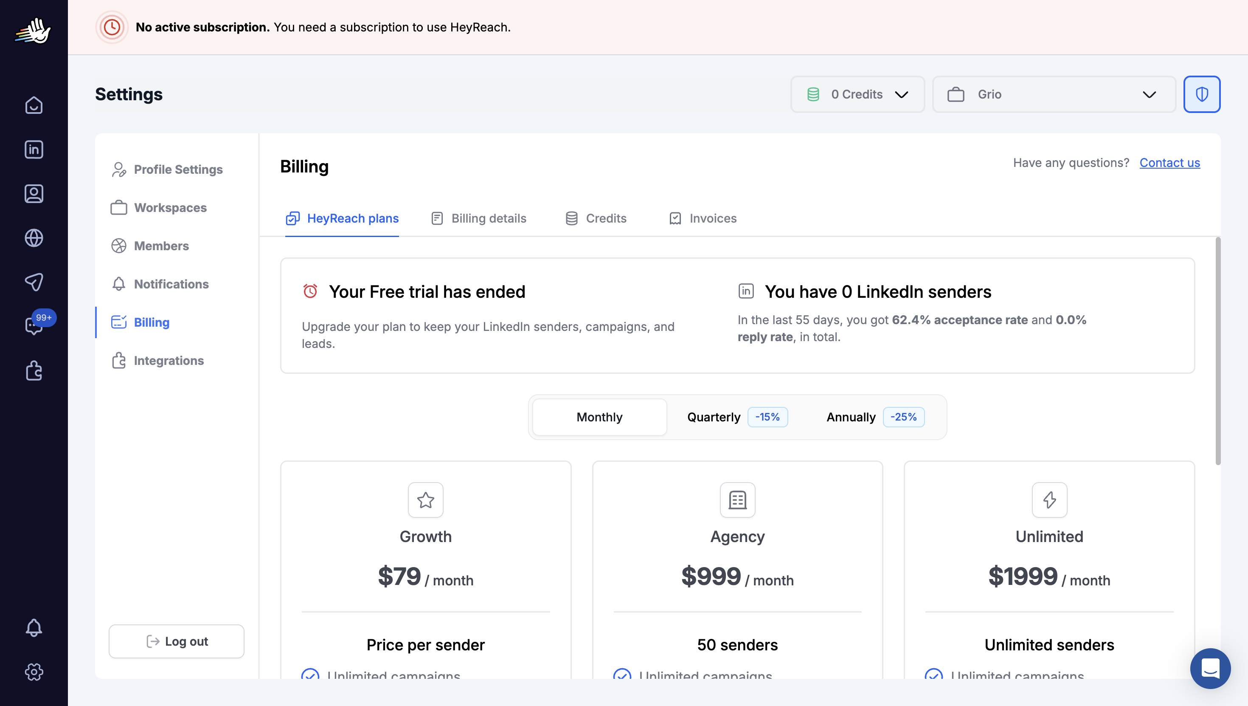The width and height of the screenshot is (1248, 706).
Task: Open the chat support widget bubble
Action: [1210, 669]
